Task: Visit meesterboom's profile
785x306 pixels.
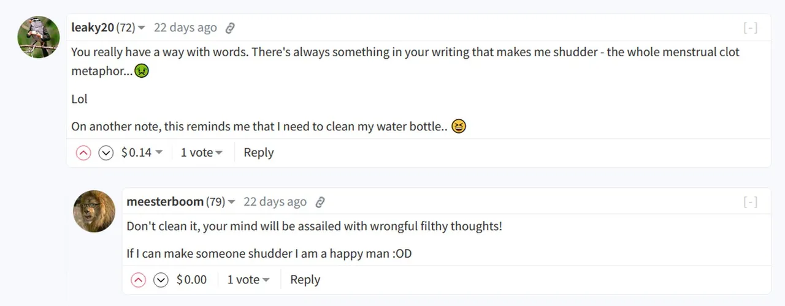Action: click(165, 202)
